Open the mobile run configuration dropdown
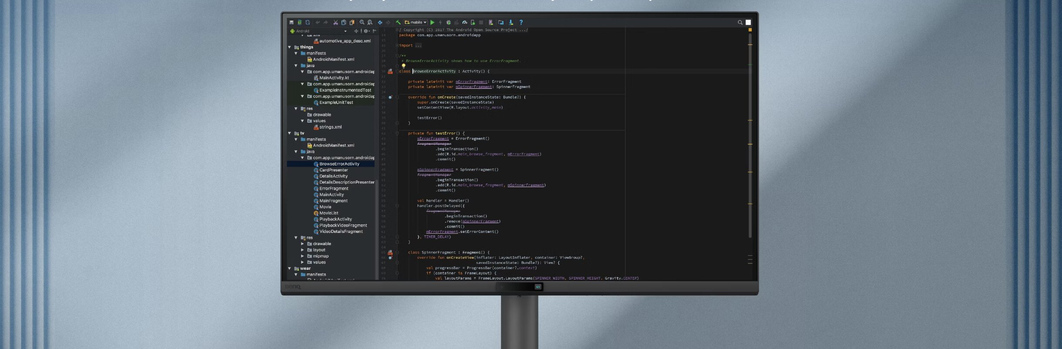This screenshot has width=1062, height=349. [x=416, y=22]
